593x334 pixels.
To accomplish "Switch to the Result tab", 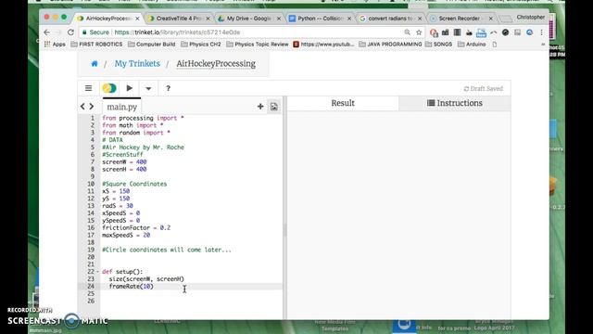I will (343, 103).
